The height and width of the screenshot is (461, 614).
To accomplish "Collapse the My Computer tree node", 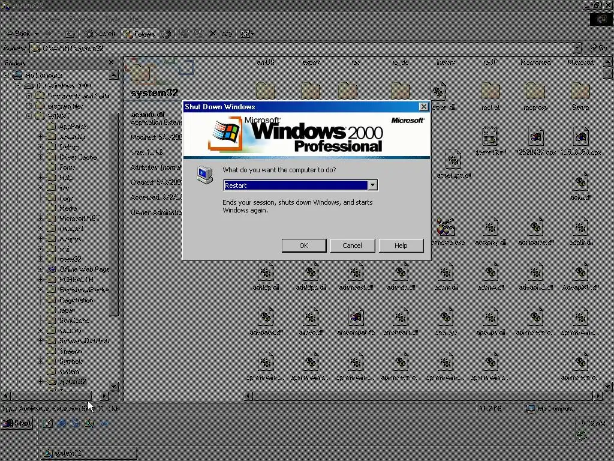I will pos(6,75).
